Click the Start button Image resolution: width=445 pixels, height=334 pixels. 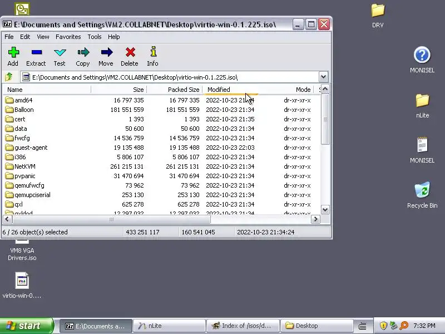click(x=26, y=326)
